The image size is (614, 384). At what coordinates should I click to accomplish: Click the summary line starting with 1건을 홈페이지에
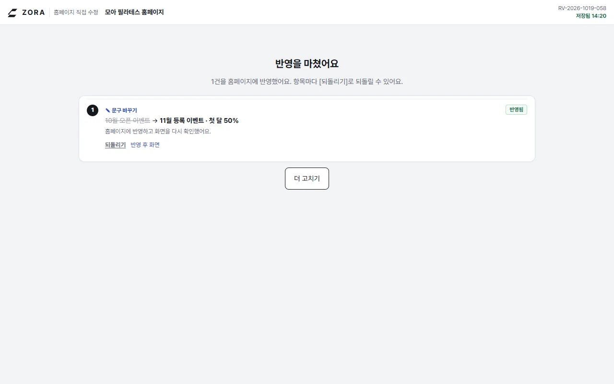click(307, 82)
